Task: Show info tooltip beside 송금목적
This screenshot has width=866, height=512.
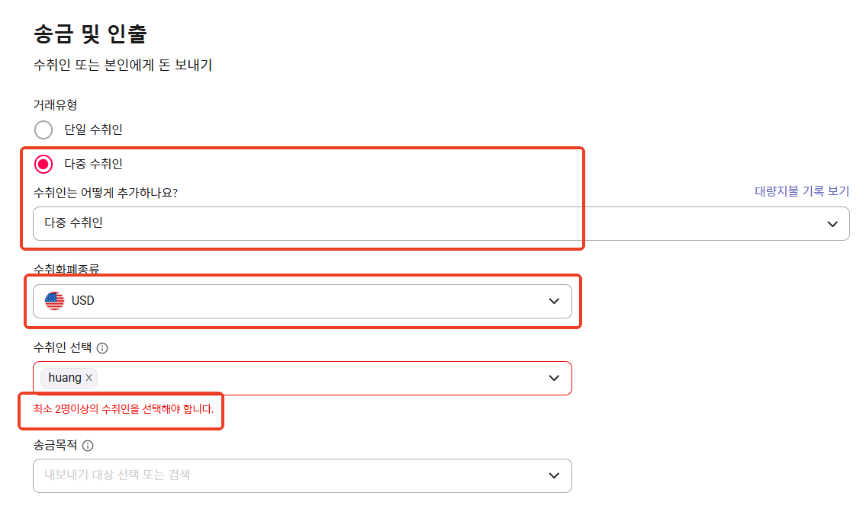Action: [x=88, y=446]
